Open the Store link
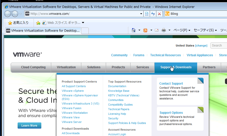The width and height of the screenshot is (227, 136). point(223,55)
